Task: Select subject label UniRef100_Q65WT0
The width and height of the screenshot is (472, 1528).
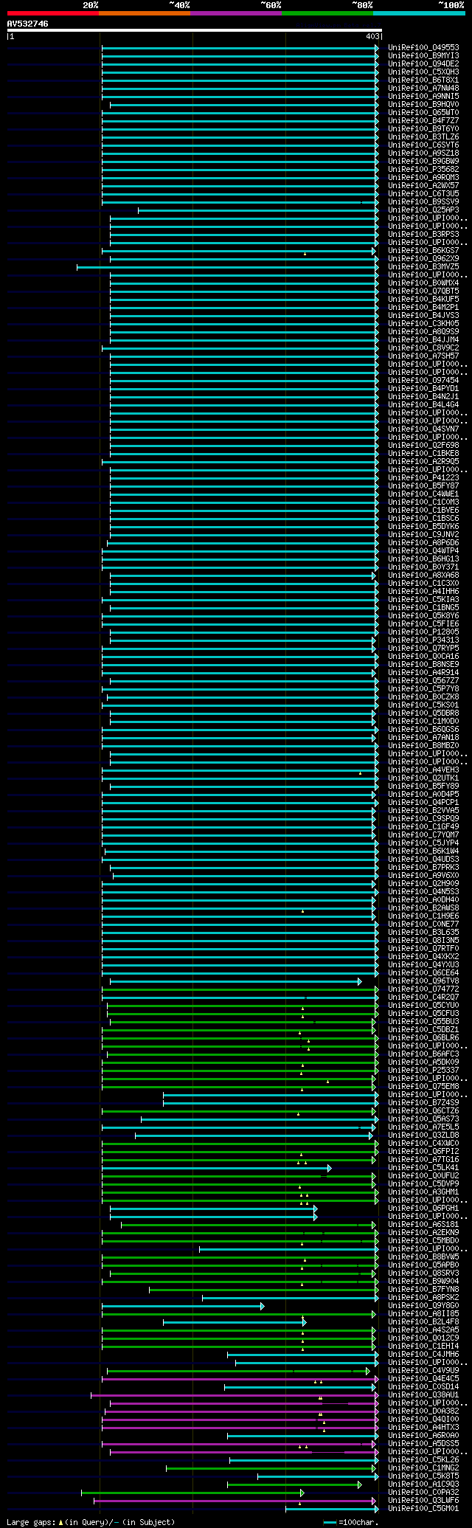Action: 424,112
